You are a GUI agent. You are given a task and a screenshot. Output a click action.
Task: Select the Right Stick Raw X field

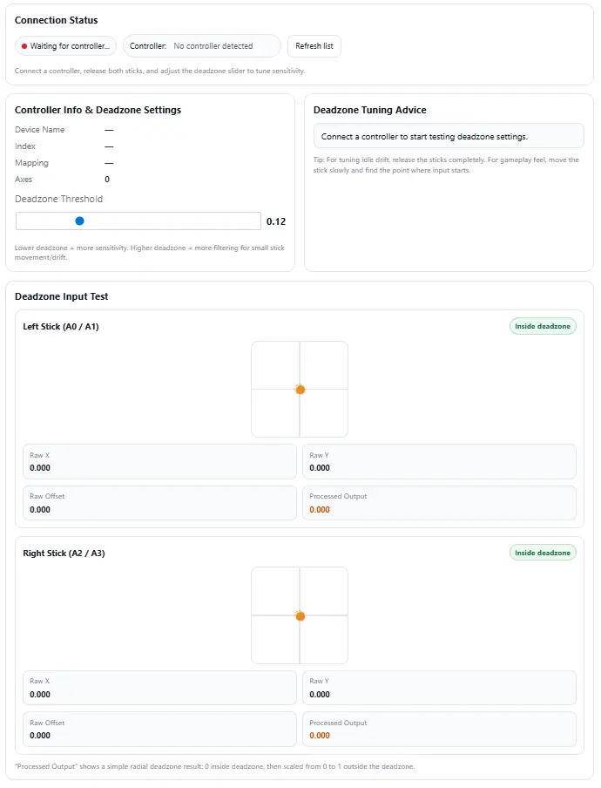click(x=159, y=688)
